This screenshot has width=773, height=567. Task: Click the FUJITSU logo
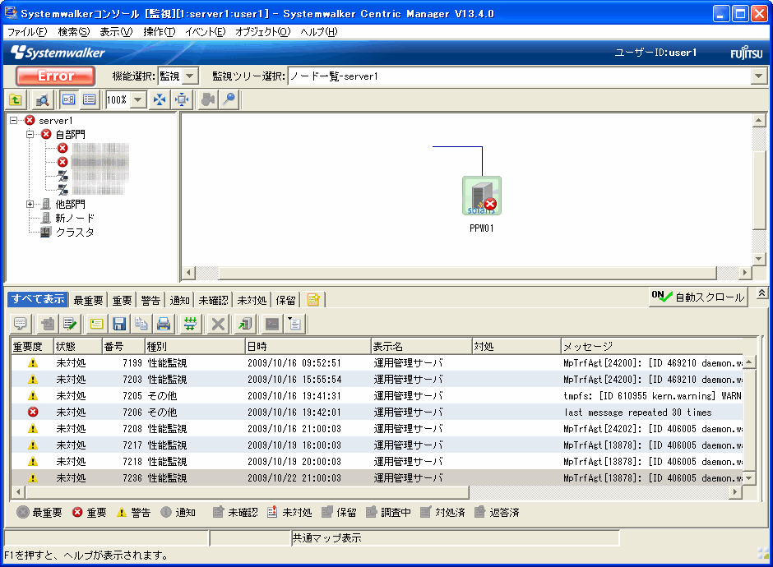click(747, 53)
